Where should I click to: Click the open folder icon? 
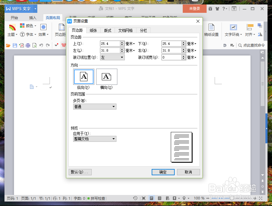[8, 45]
